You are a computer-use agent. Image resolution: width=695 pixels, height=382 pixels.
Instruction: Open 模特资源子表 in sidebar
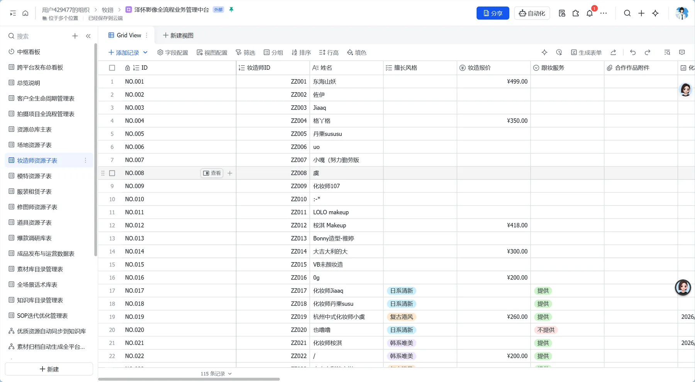(49, 176)
